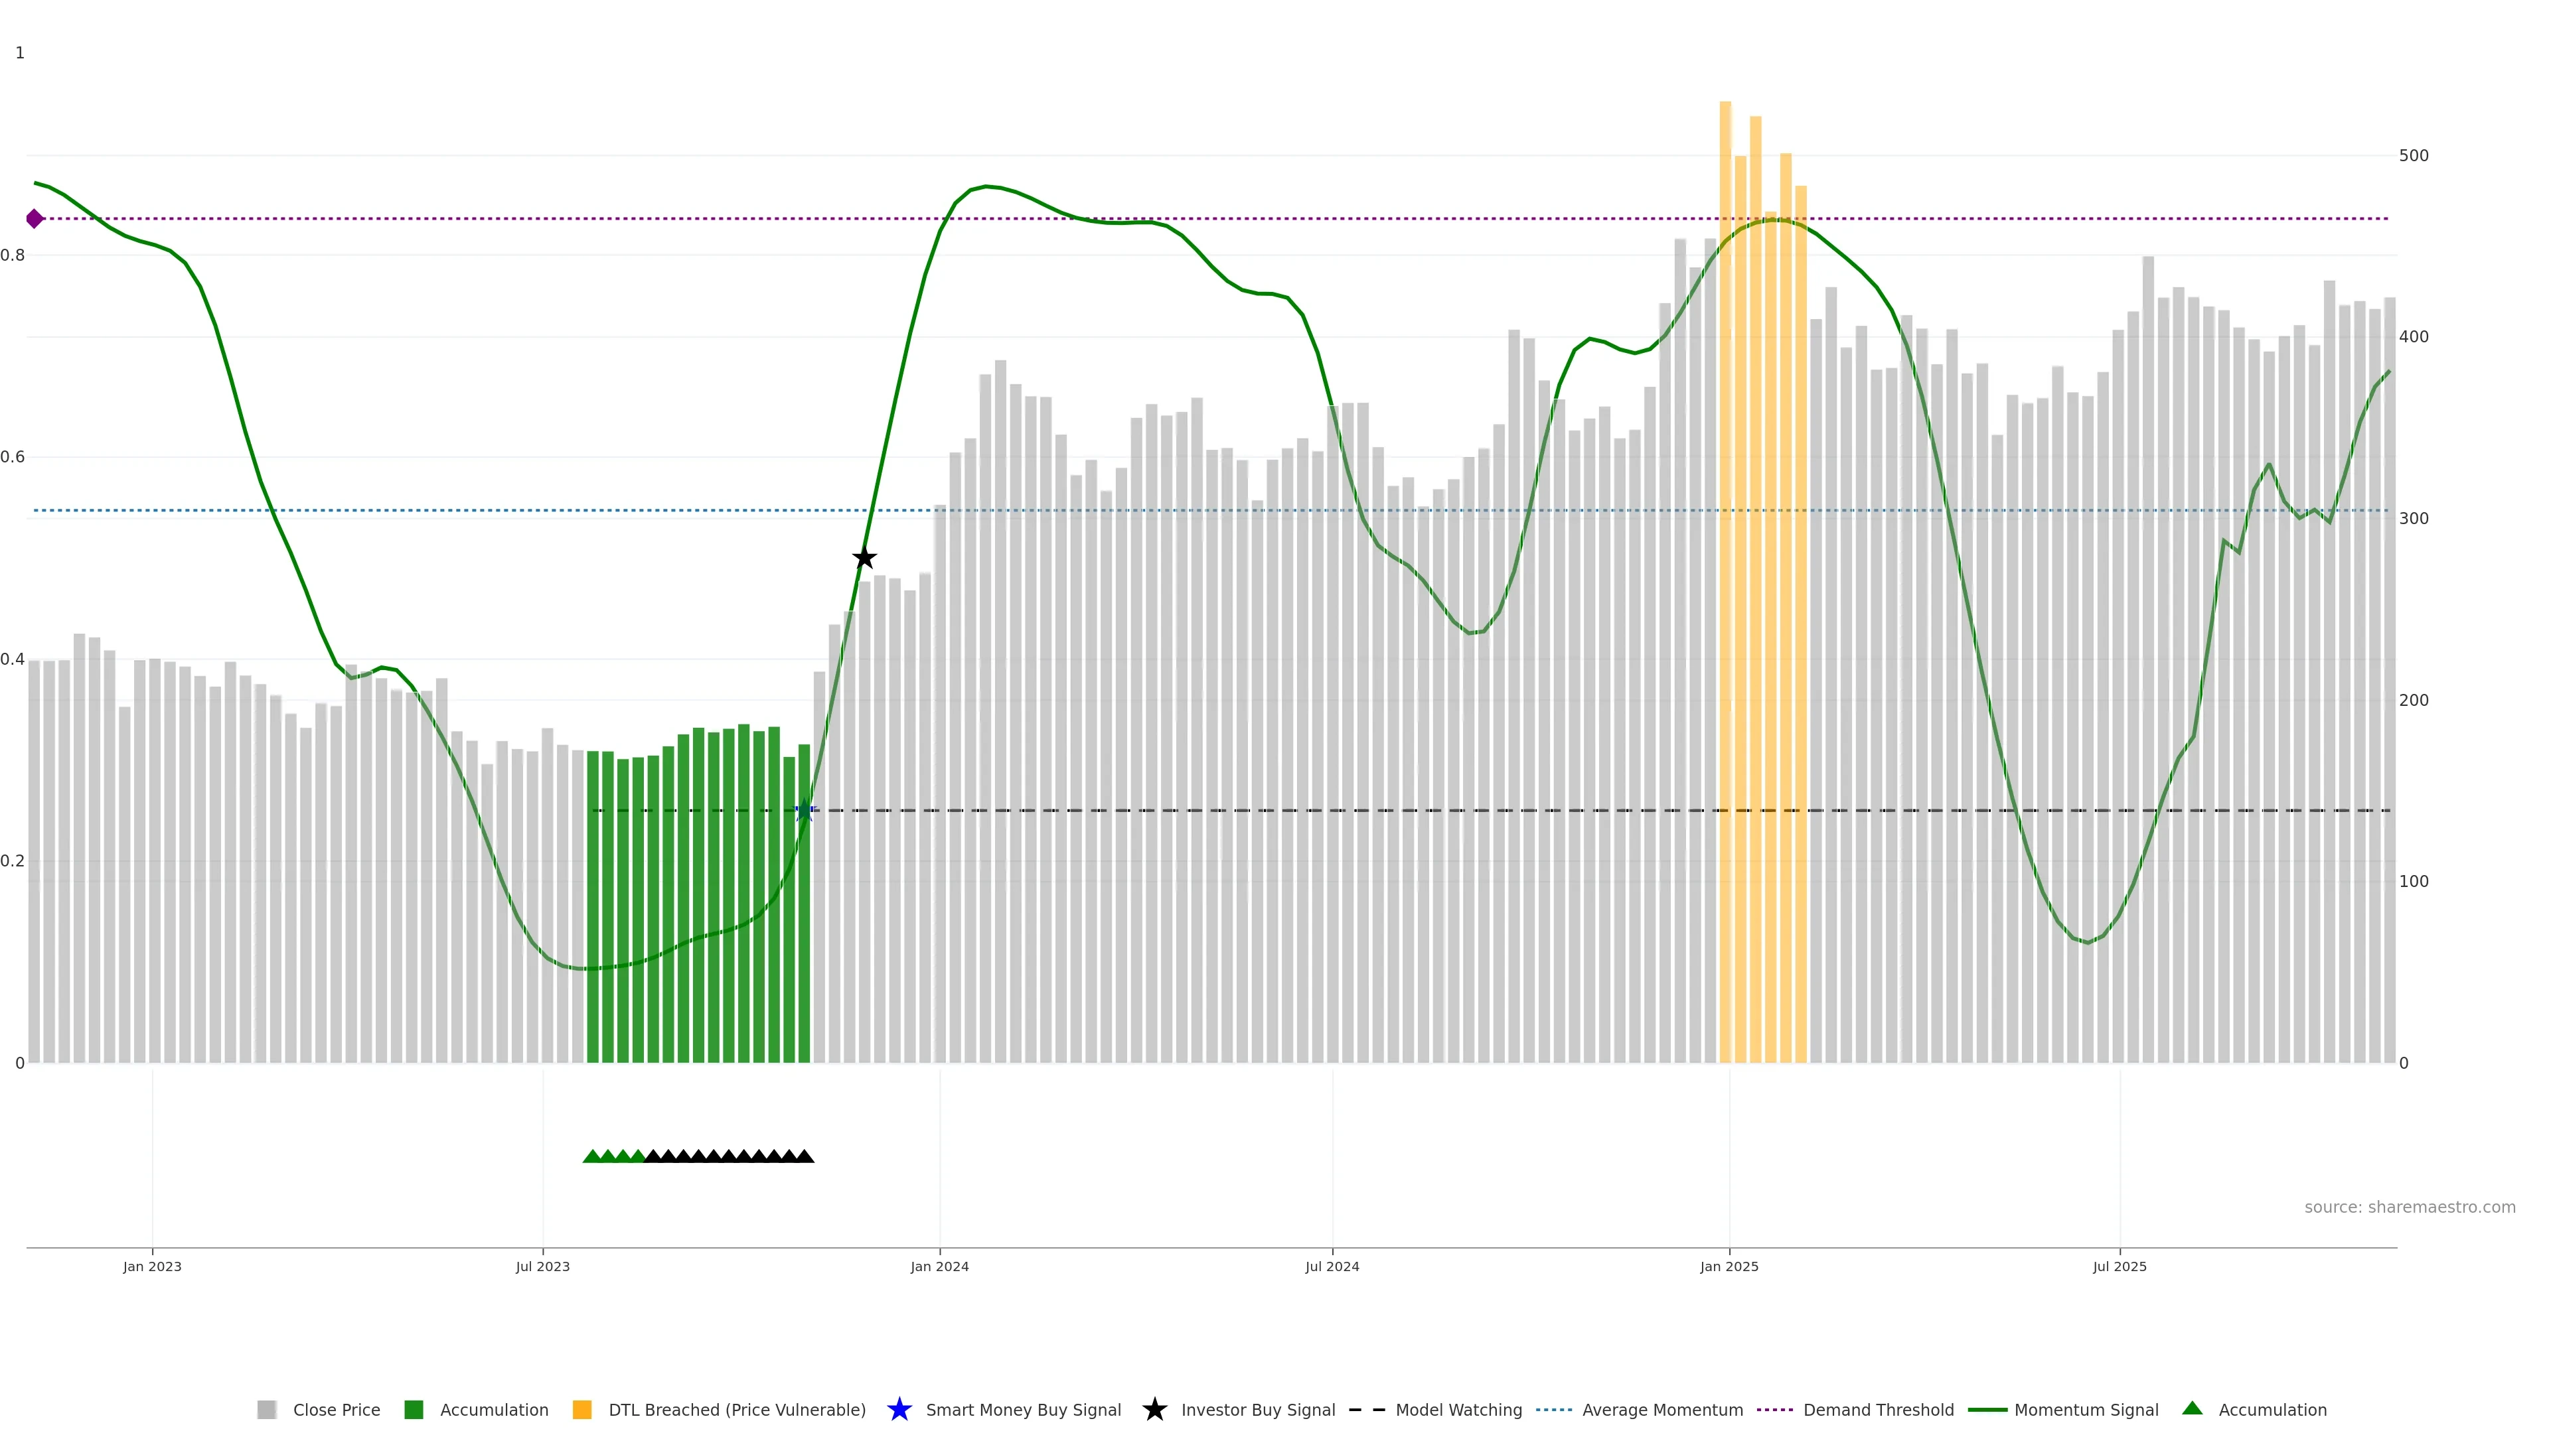Click the dotted Average Momentum legend line
Screen dimensions: 2549x1433
1553,1409
